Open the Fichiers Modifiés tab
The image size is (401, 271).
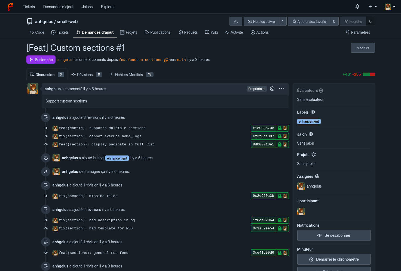128,74
